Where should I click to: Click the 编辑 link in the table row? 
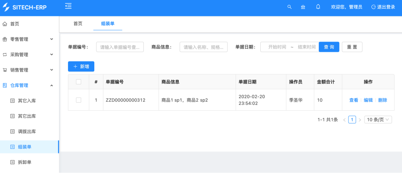(368, 100)
